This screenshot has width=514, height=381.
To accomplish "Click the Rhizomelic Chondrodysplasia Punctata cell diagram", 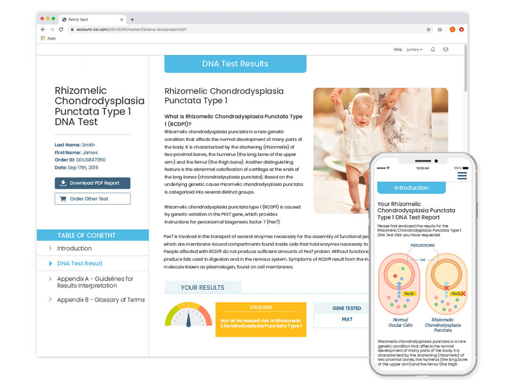I will coord(446,284).
